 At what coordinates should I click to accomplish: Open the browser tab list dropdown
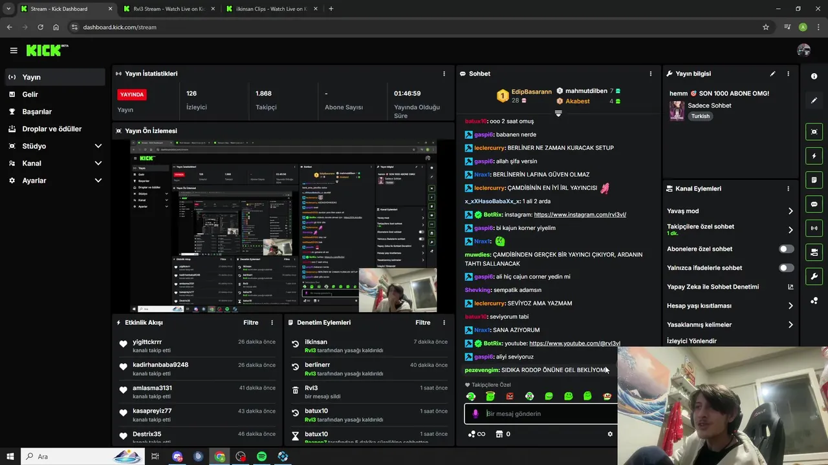[8, 9]
